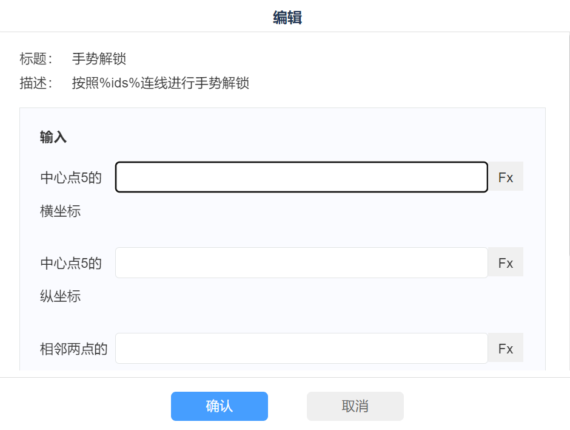Click 中心点5的 label beside second input
570x430 pixels.
(70, 264)
